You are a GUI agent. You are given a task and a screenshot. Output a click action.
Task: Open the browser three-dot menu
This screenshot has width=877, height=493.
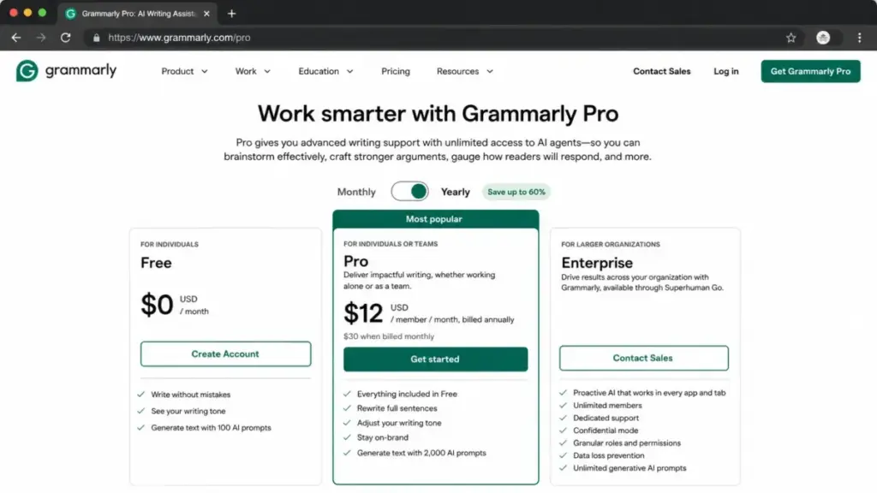coord(859,38)
